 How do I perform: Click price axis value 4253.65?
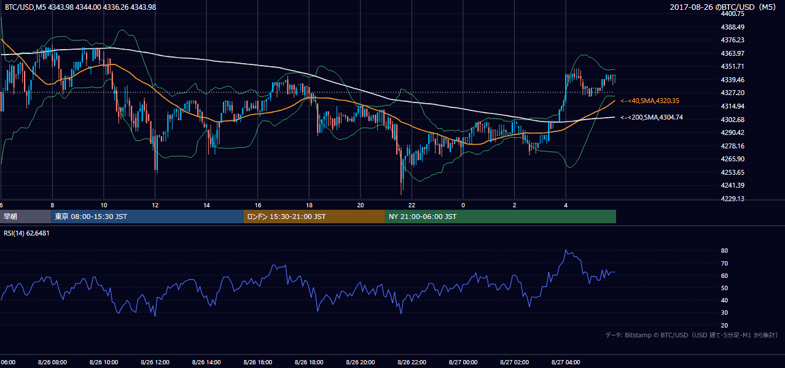[x=733, y=172]
